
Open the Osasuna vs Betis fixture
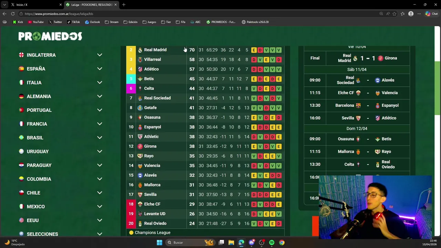pyautogui.click(x=357, y=139)
